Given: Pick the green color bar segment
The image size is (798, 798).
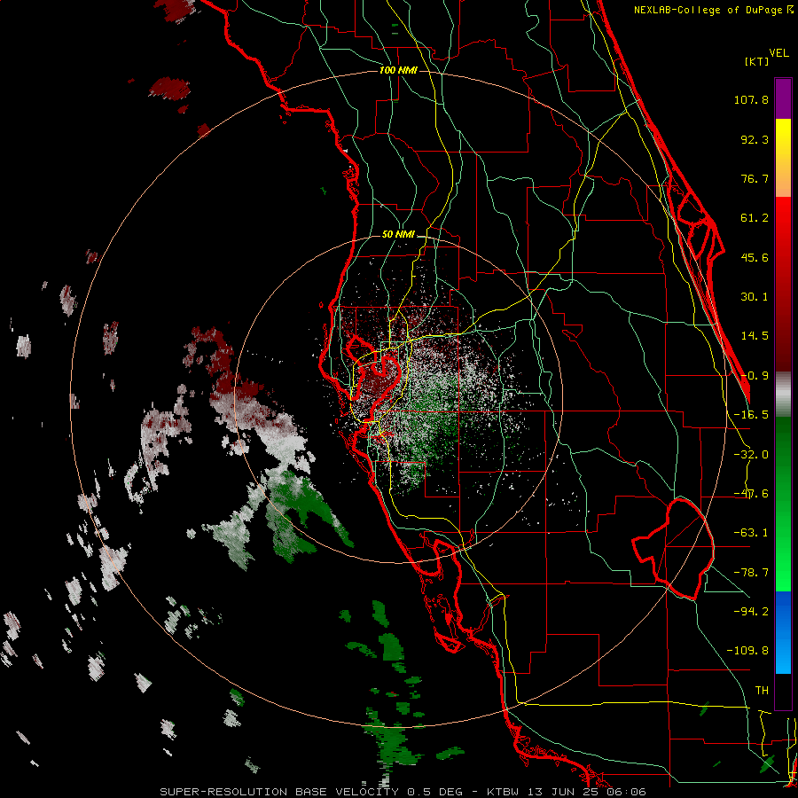Looking at the screenshot, I should (x=783, y=504).
